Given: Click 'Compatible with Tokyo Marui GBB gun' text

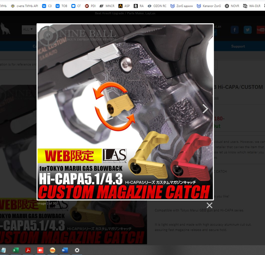Looking at the screenshot, I should (200, 210).
